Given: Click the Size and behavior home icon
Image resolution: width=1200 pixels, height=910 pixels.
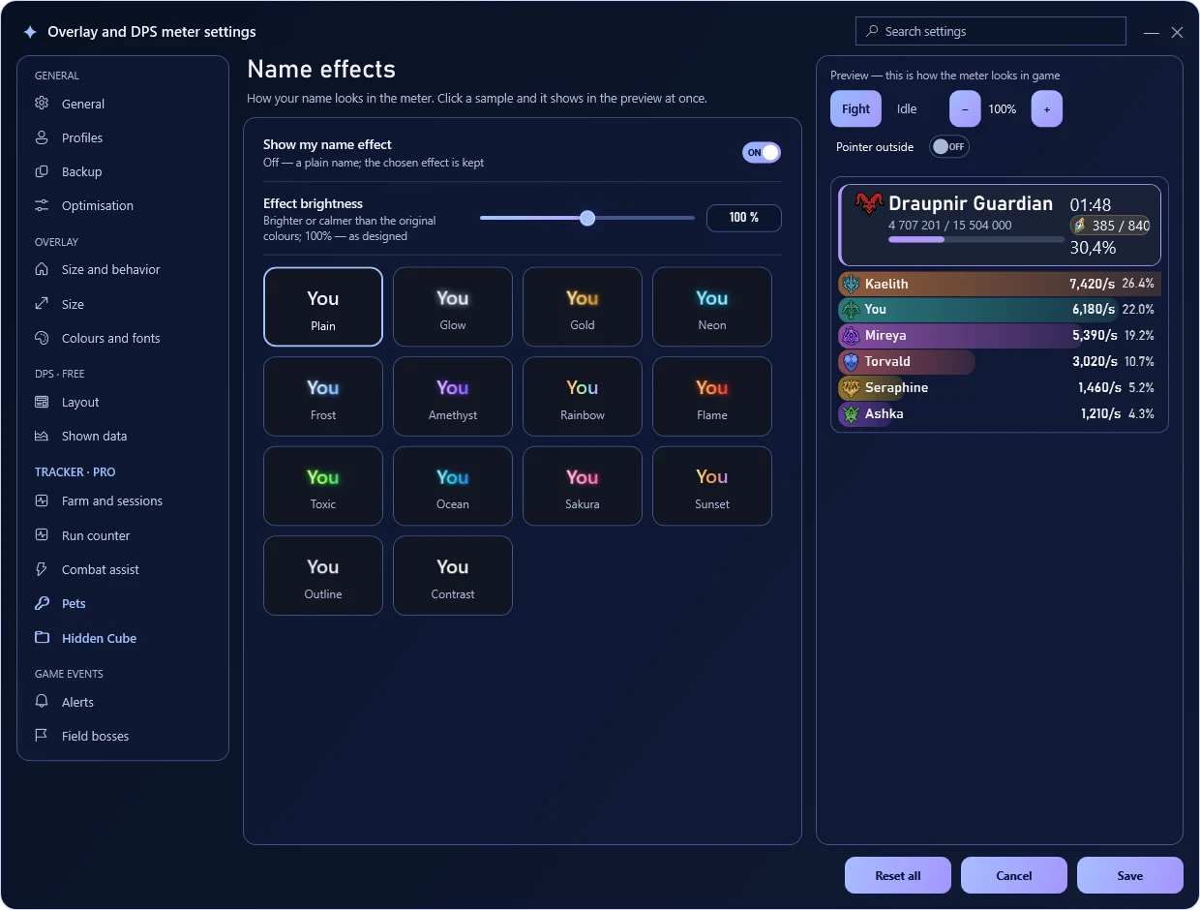Looking at the screenshot, I should (x=42, y=269).
